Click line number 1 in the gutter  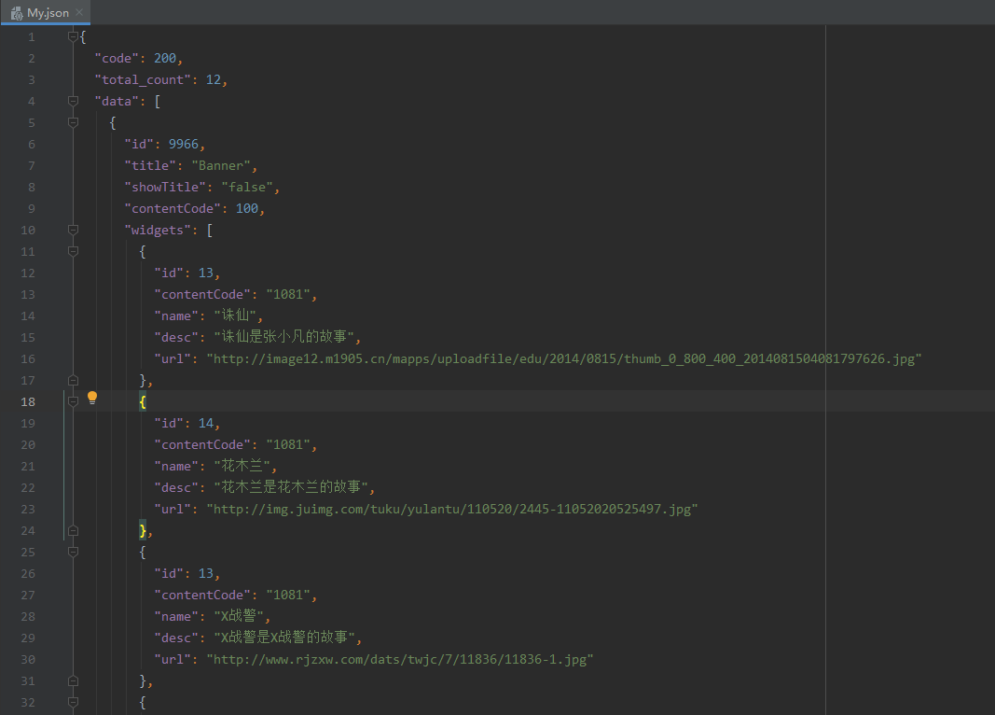tap(32, 37)
